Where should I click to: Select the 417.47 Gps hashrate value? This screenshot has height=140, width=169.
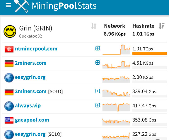pyautogui.click(x=144, y=106)
